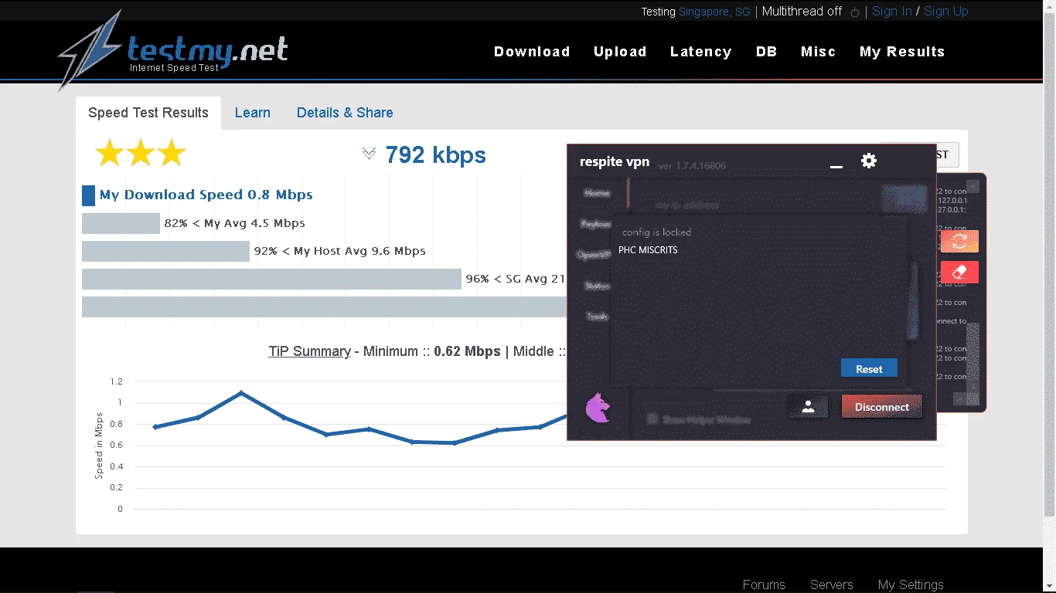
Task: Click the config is locked label
Action: coord(656,232)
